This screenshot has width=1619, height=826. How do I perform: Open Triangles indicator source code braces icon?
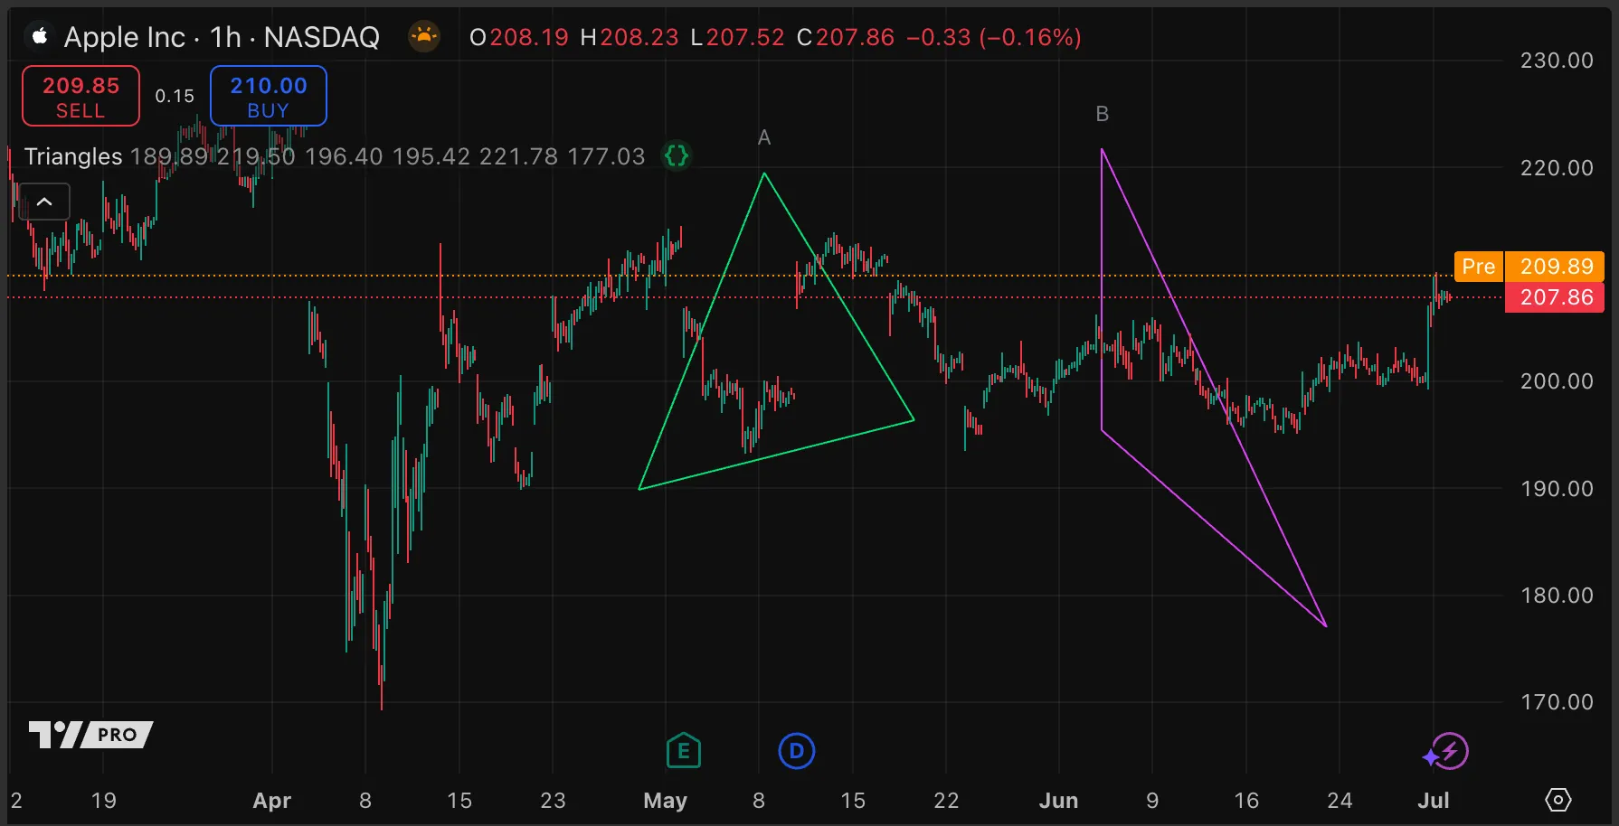[x=677, y=156]
